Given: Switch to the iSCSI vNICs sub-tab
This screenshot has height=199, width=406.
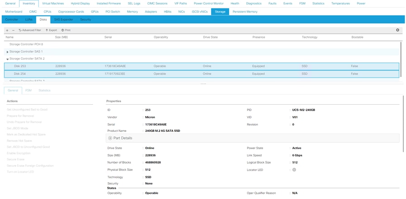Looking at the screenshot, I should 200,12.
